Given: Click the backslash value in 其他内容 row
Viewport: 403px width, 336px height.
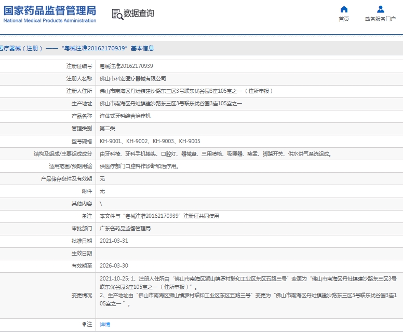Looking at the screenshot, I should click(x=101, y=204).
